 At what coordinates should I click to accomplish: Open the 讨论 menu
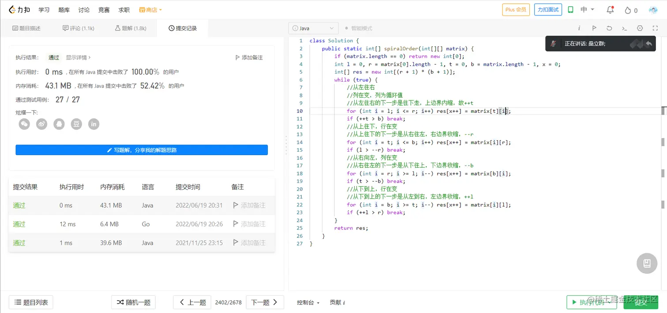pyautogui.click(x=84, y=10)
